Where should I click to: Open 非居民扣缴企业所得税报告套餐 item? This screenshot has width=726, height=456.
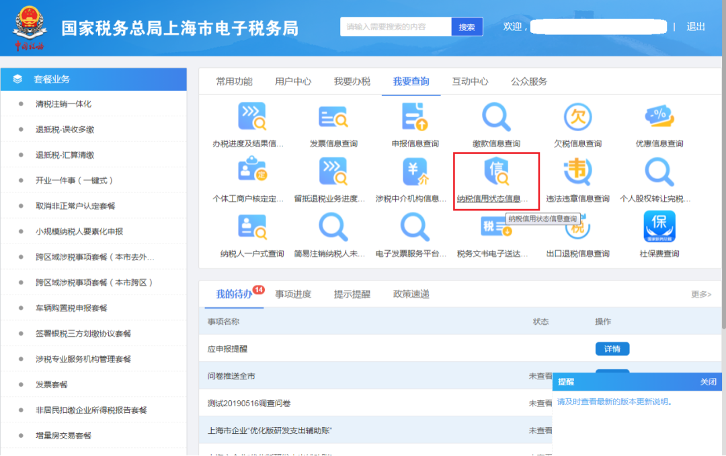(91, 410)
